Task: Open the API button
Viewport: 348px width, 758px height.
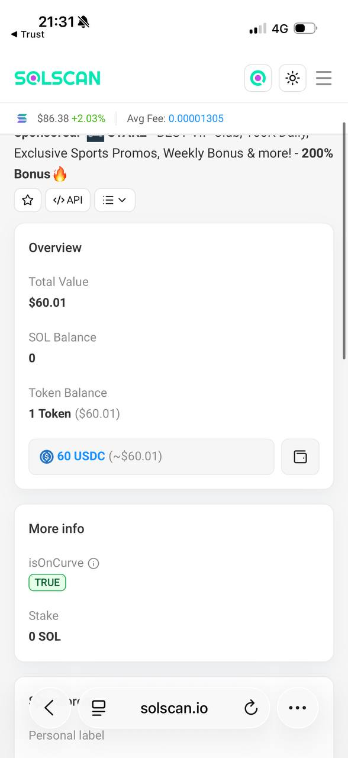Action: (68, 200)
